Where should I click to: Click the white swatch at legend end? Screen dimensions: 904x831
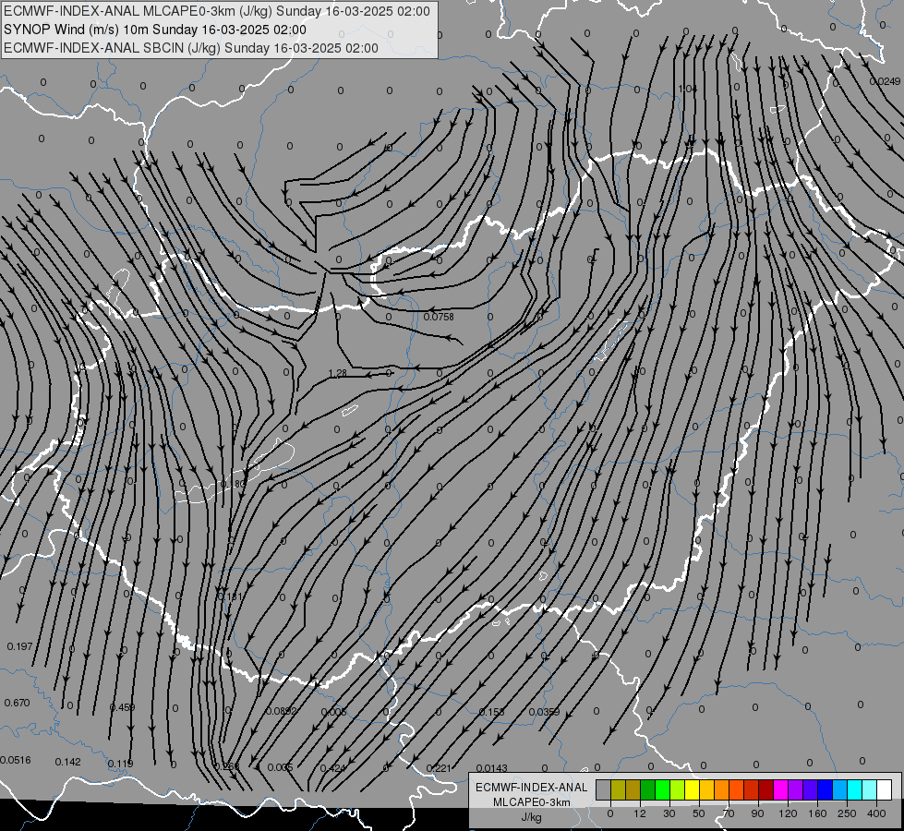(x=885, y=789)
